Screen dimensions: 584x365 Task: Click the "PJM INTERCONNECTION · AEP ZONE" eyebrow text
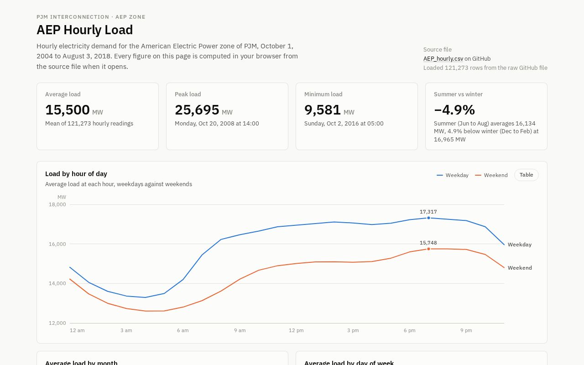(x=91, y=17)
